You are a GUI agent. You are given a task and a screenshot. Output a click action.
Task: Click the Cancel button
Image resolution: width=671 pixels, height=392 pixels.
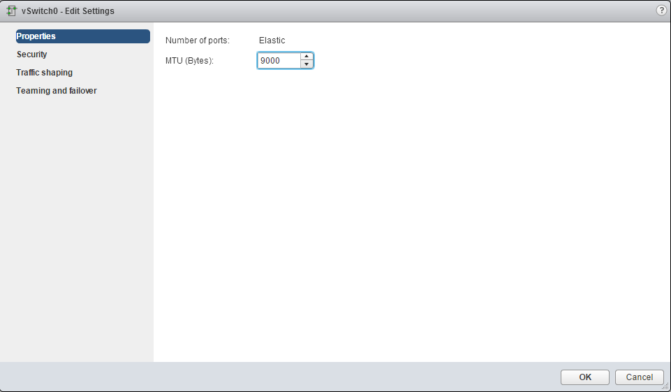click(x=639, y=377)
